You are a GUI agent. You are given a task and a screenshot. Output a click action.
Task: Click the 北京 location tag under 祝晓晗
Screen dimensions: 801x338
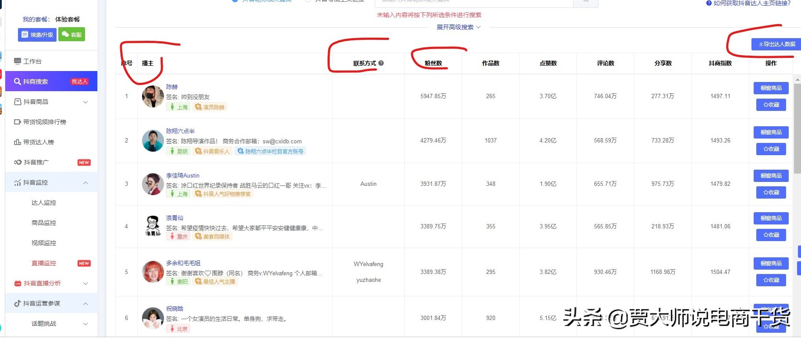click(179, 329)
